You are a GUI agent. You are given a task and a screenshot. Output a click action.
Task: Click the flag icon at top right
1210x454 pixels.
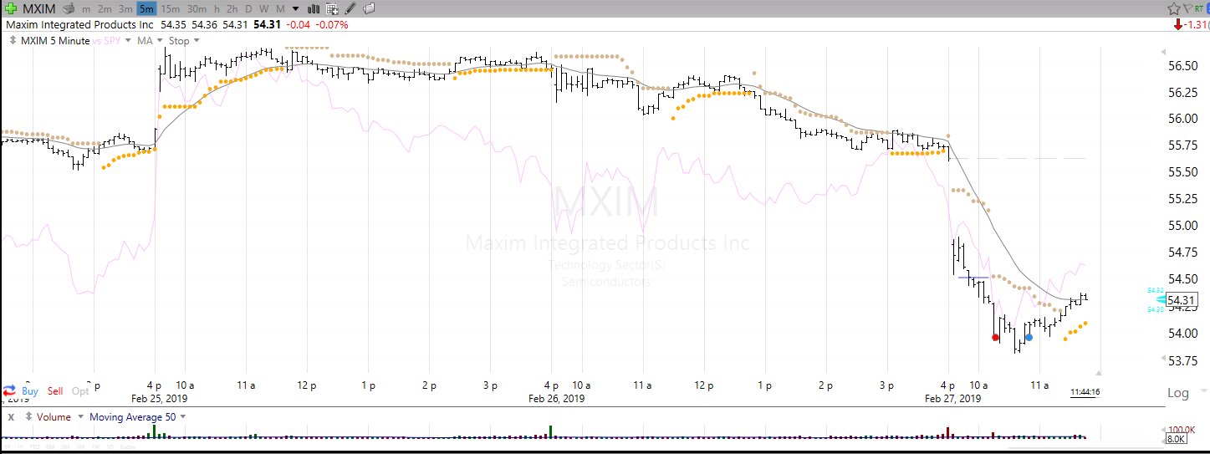click(x=1187, y=8)
